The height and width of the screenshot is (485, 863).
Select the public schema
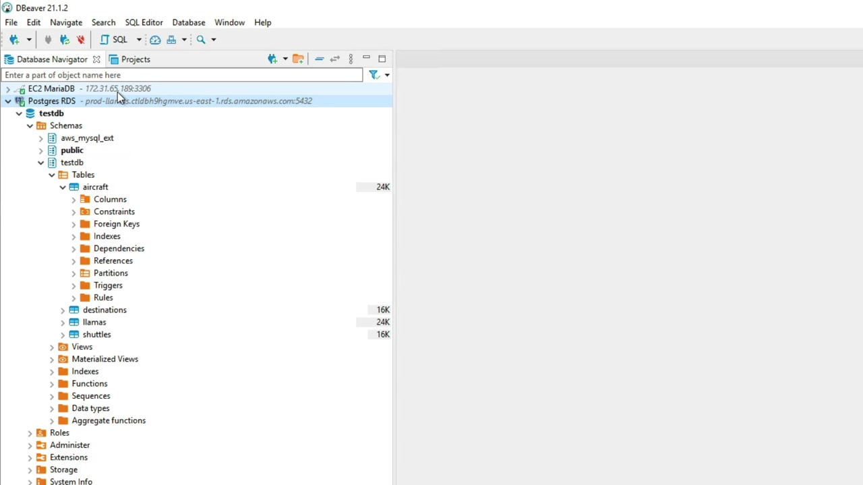[x=72, y=150]
